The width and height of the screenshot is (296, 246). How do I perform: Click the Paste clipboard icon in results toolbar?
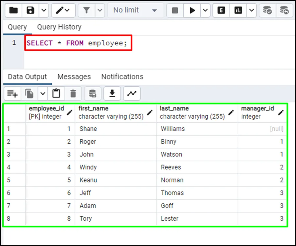tap(56, 94)
